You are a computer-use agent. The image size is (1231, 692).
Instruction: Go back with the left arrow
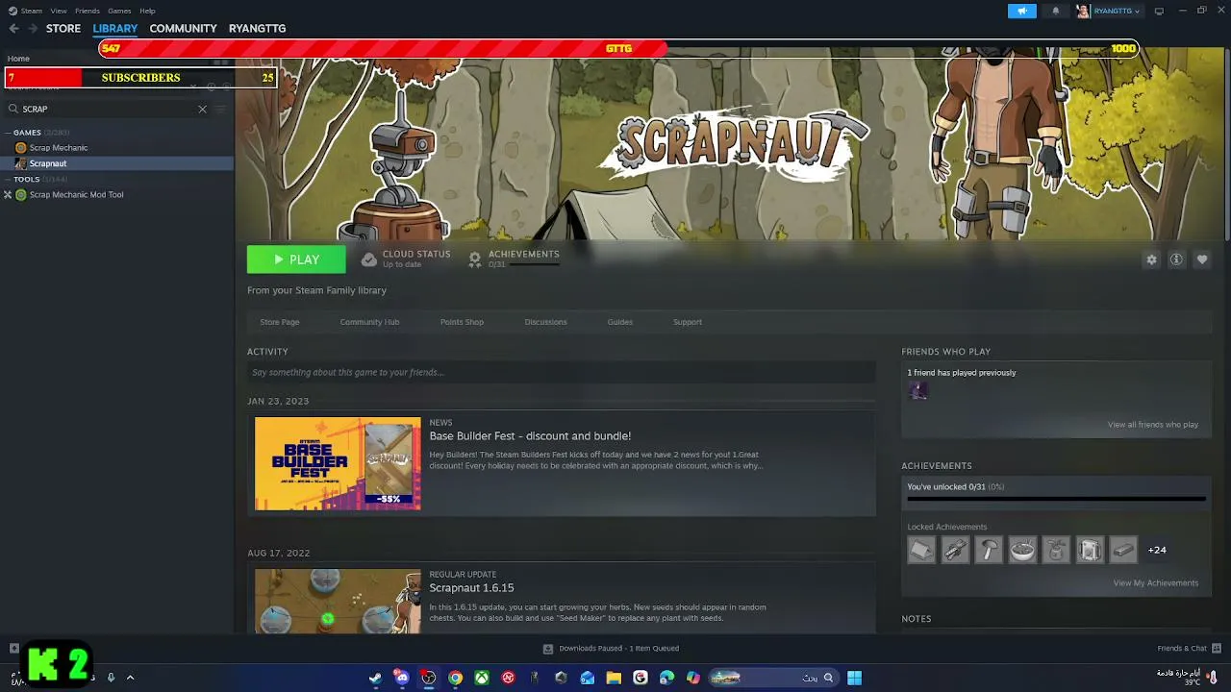coord(13,29)
